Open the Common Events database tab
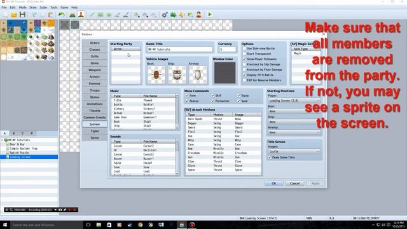Image resolution: width=407 pixels, height=229 pixels. (x=95, y=117)
